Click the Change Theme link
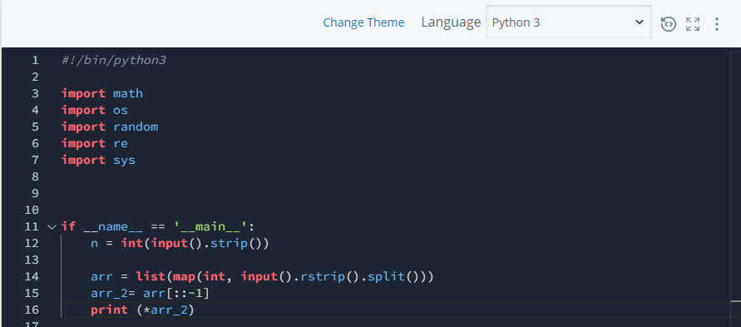The image size is (741, 327). (x=363, y=22)
